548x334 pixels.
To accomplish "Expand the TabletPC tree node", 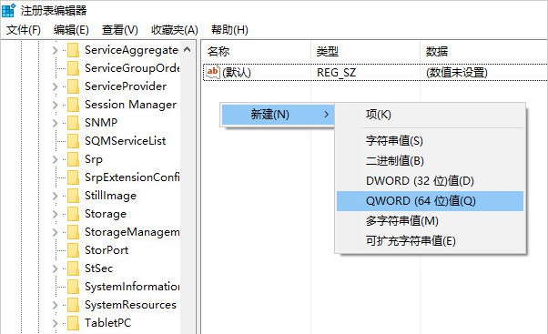I will [55, 323].
